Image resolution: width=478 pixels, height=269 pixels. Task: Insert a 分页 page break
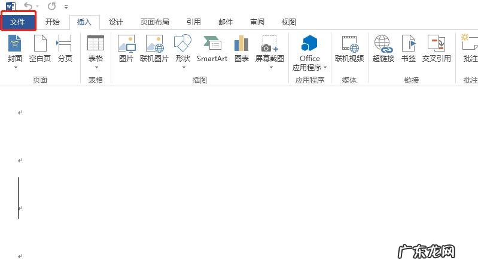[x=65, y=49]
